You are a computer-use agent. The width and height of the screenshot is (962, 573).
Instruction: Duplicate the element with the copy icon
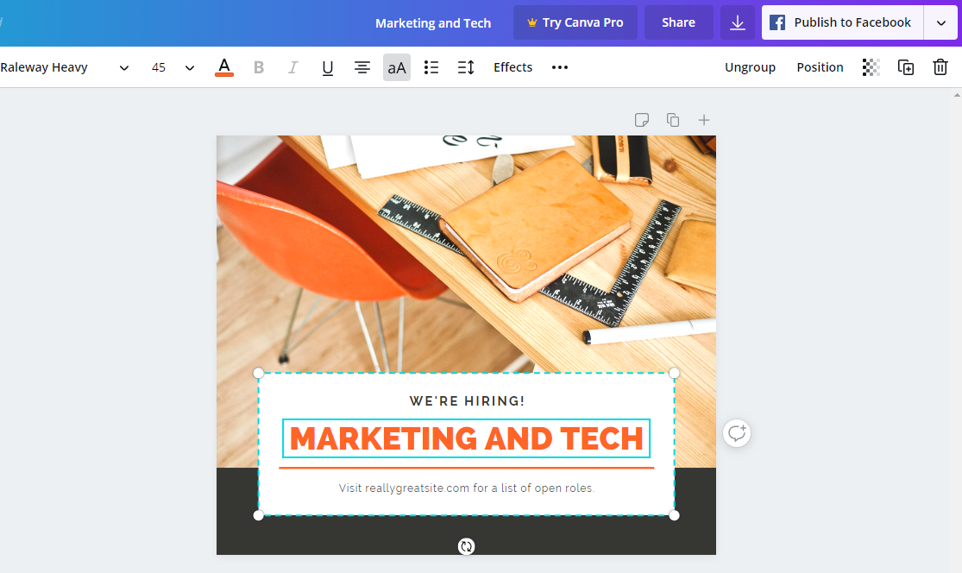coord(906,67)
